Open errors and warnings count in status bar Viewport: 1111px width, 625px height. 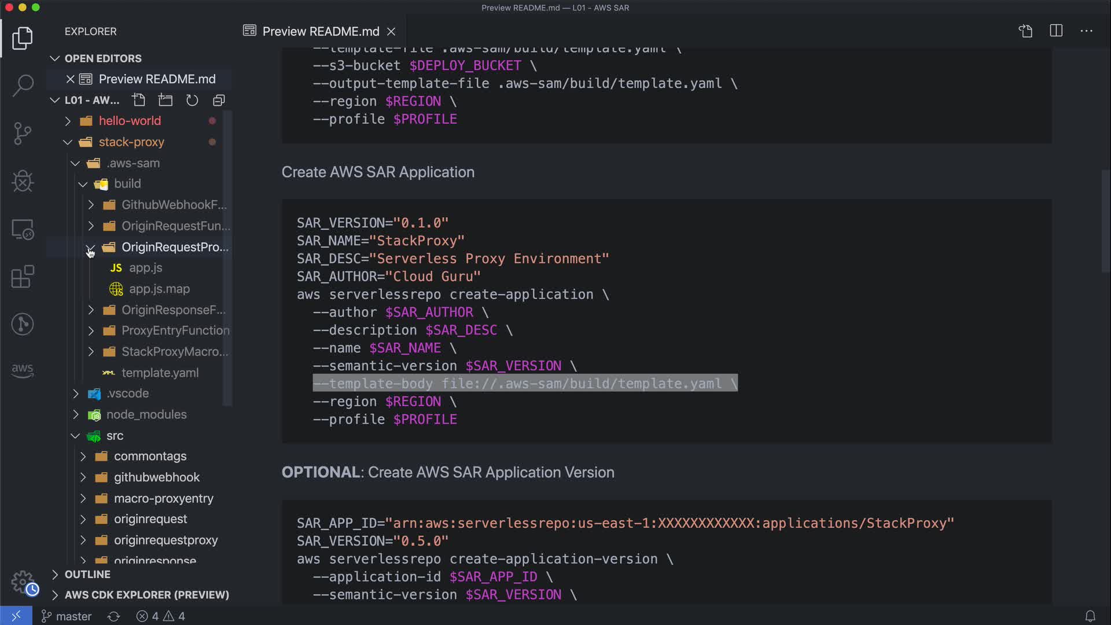point(161,616)
